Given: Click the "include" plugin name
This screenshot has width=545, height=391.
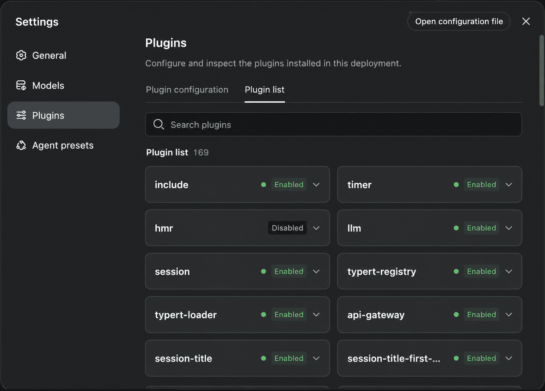Looking at the screenshot, I should [x=171, y=184].
